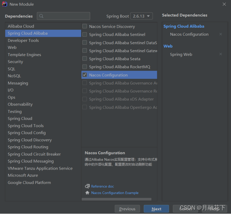Select Spring Cloud Messaging category
This screenshot has width=231, height=214.
coord(43,161)
